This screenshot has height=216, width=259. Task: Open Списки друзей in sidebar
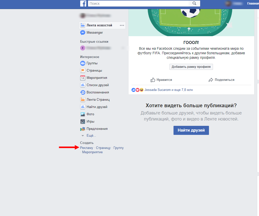[x=98, y=85]
